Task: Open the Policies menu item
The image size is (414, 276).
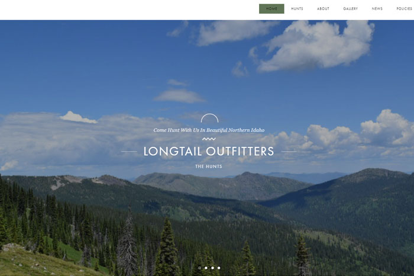Action: click(x=404, y=9)
